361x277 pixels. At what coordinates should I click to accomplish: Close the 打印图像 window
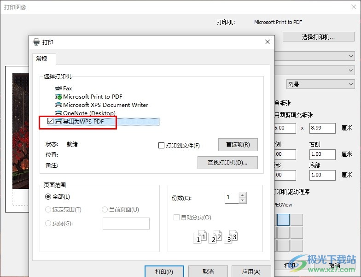pos(354,7)
